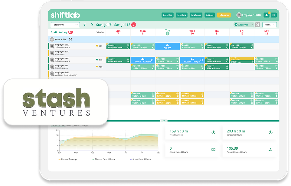Click the logout icon in the top bar
The height and width of the screenshot is (186, 291).
pyautogui.click(x=274, y=15)
